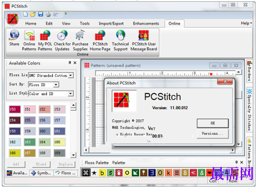Click the Share globe icon
This screenshot has width=262, height=188.
(14, 35)
